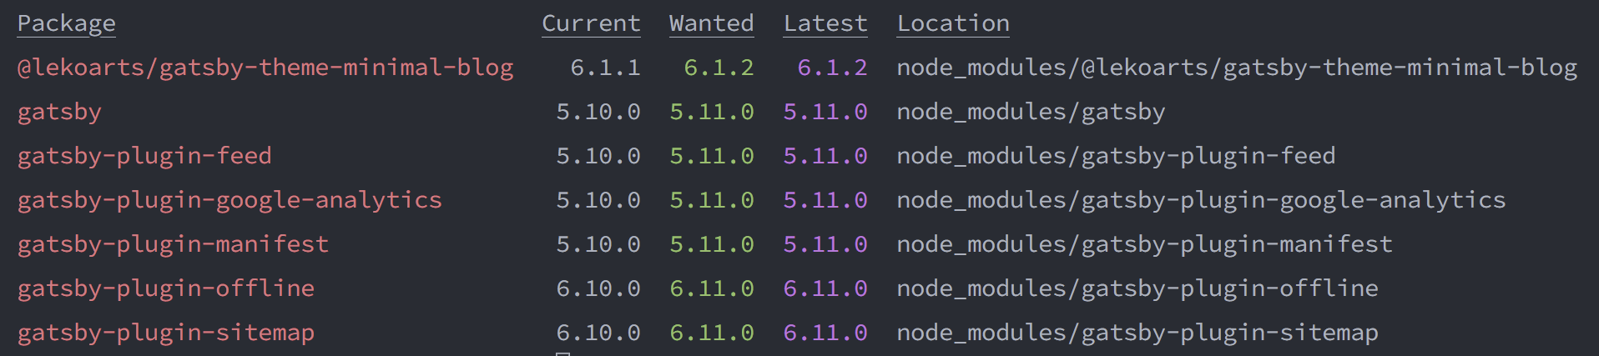1599x356 pixels.
Task: Select the gatsby package name
Action: [x=59, y=112]
